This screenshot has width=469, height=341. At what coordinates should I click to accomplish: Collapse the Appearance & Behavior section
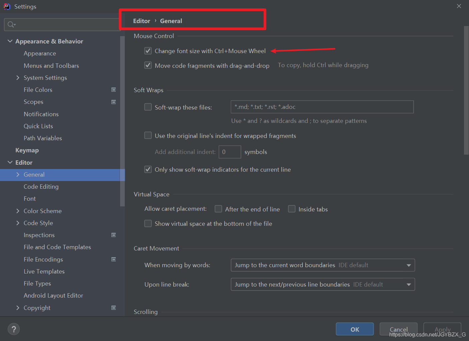pyautogui.click(x=10, y=41)
